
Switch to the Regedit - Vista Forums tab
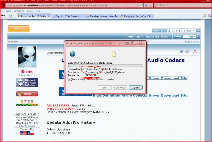pos(68,16)
